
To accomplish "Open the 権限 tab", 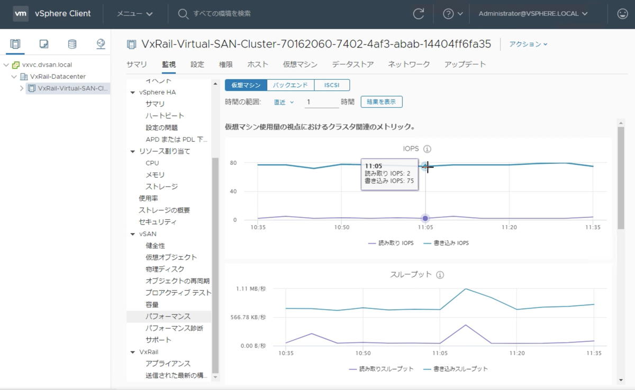I will [x=226, y=64].
